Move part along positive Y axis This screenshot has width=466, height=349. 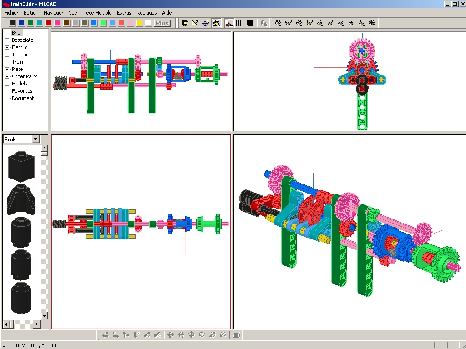[x=137, y=335]
